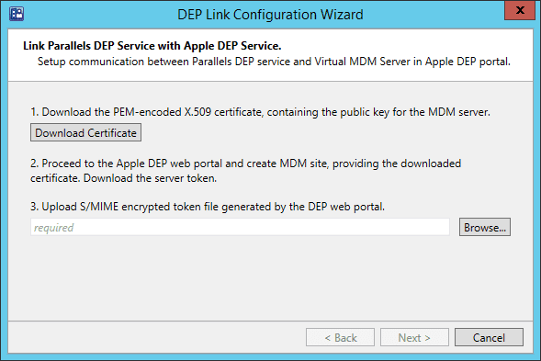Viewport: 541px width, 361px height.
Task: Advance the wizard using Next button
Action: [414, 337]
